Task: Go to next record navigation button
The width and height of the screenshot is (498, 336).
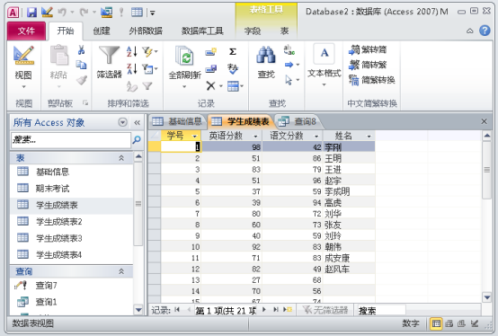Action: [x=264, y=310]
